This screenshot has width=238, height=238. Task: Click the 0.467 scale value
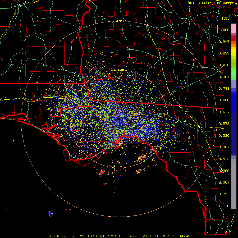[x=224, y=147]
